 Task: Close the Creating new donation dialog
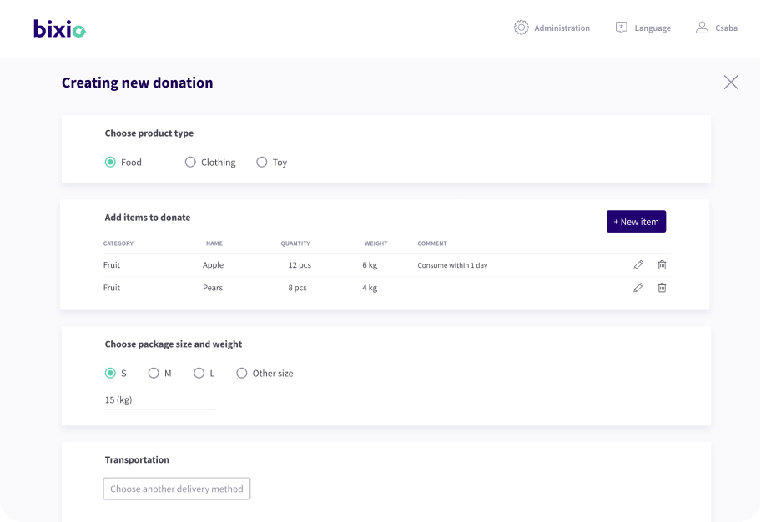(x=731, y=83)
